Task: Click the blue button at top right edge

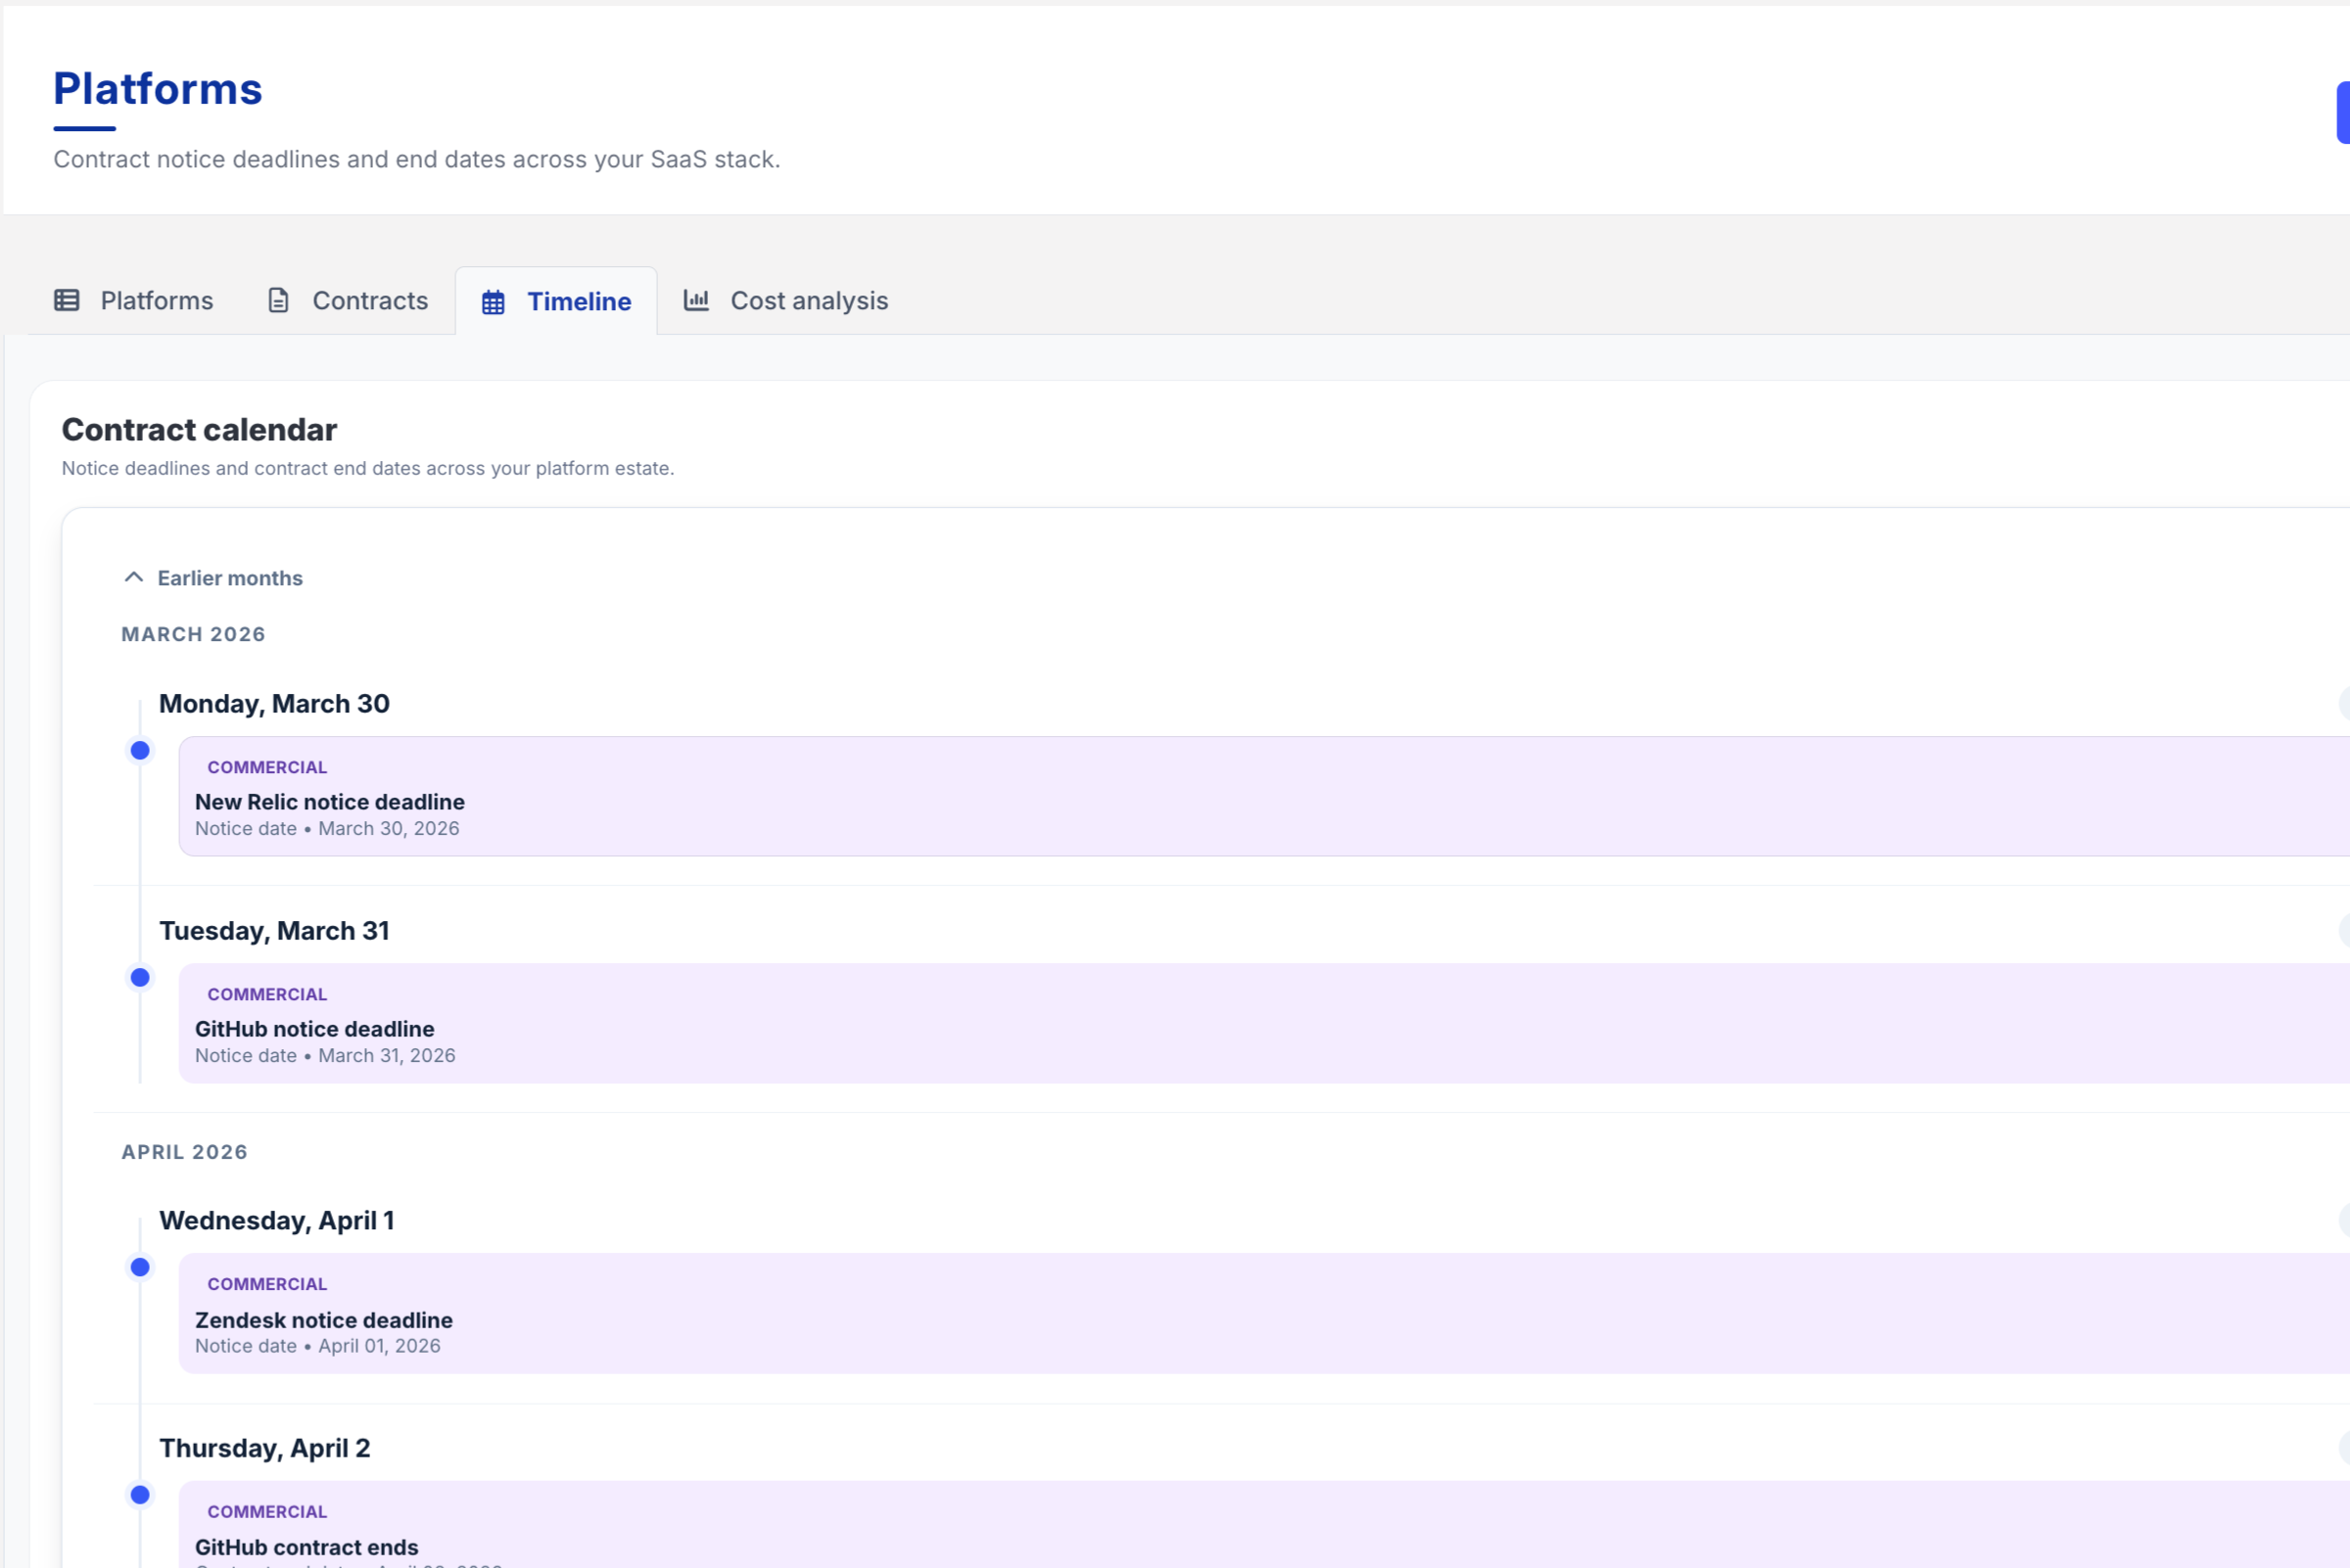Action: [x=2342, y=113]
